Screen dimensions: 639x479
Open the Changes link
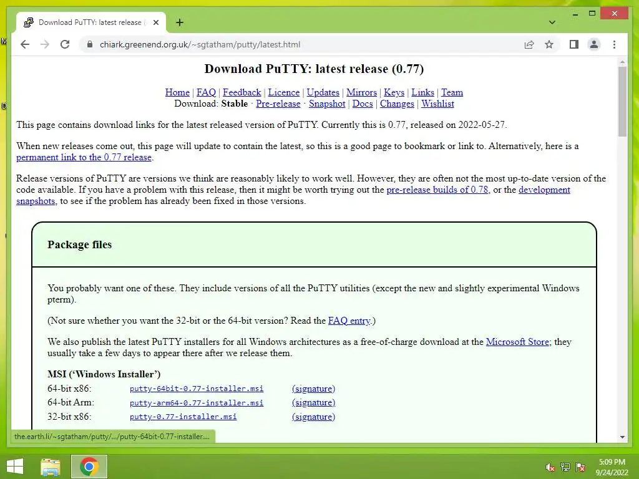pyautogui.click(x=397, y=104)
